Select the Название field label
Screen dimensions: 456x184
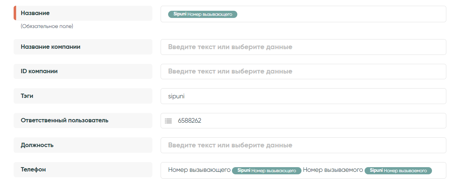[x=35, y=13]
